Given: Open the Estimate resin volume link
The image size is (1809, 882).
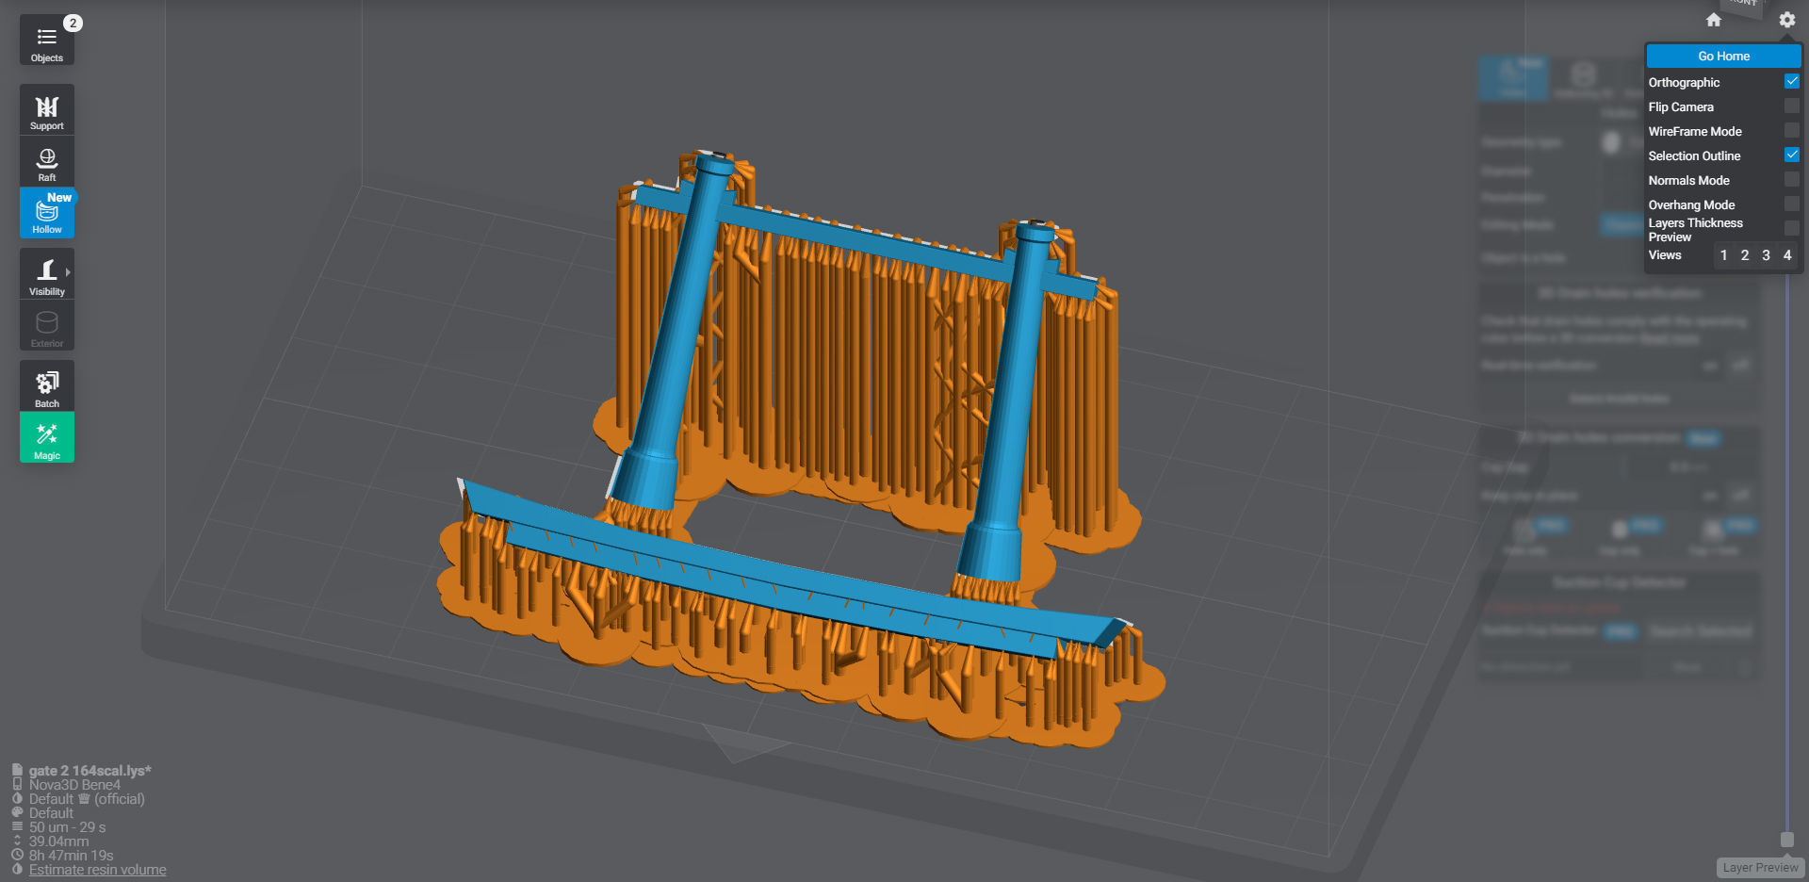Looking at the screenshot, I should coord(97,870).
